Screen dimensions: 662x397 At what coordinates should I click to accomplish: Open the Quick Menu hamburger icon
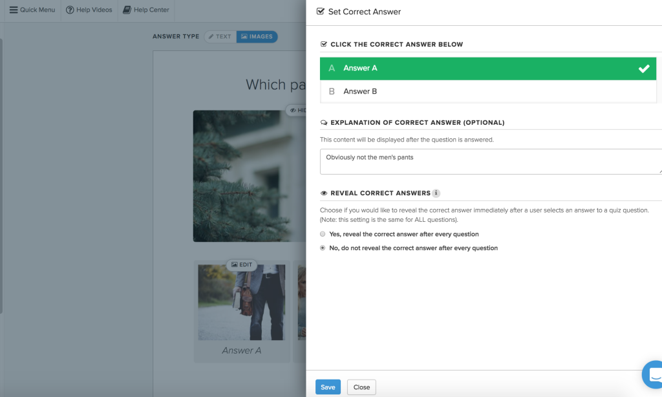[14, 10]
